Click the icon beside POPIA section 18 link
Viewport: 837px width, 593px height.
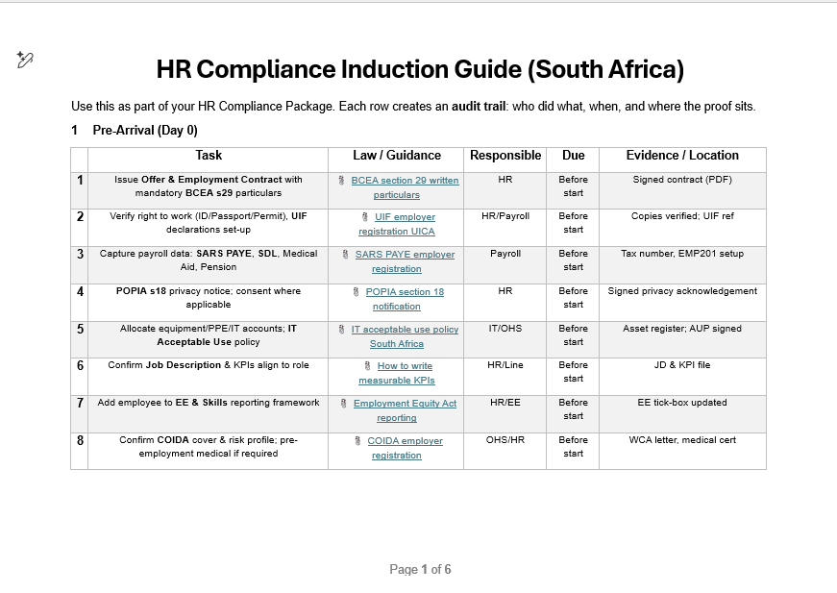coord(357,292)
